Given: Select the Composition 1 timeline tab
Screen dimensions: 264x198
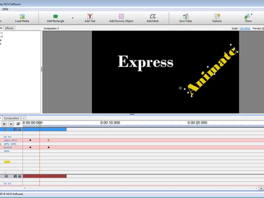Looking at the screenshot, I should click(13, 118).
